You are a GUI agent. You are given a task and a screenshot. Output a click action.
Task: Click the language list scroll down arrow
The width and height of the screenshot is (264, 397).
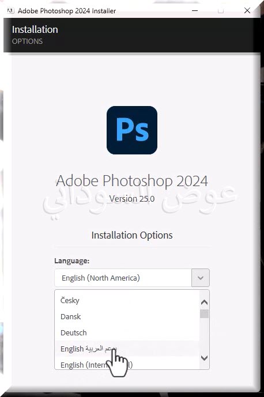pos(204,358)
